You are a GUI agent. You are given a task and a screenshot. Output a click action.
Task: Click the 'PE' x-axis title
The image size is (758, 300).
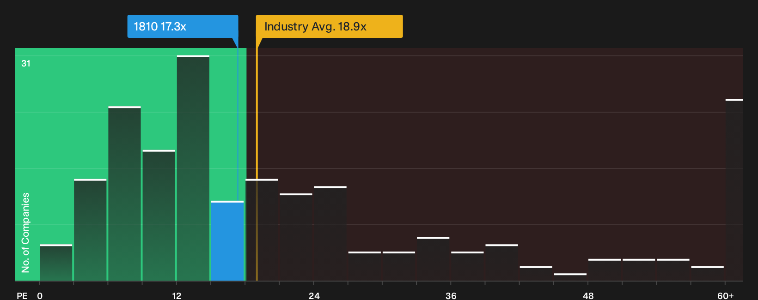pyautogui.click(x=22, y=295)
